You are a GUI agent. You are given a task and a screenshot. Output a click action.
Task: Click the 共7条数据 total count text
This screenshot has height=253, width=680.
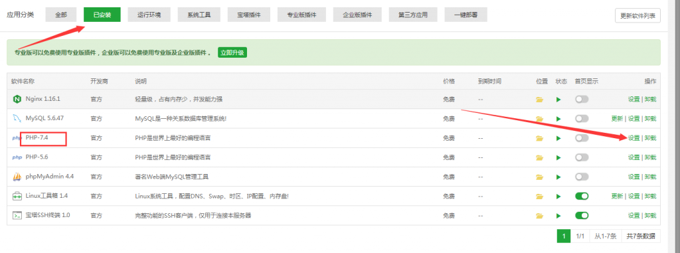click(641, 236)
